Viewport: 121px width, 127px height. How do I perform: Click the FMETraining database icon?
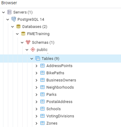[23, 34]
